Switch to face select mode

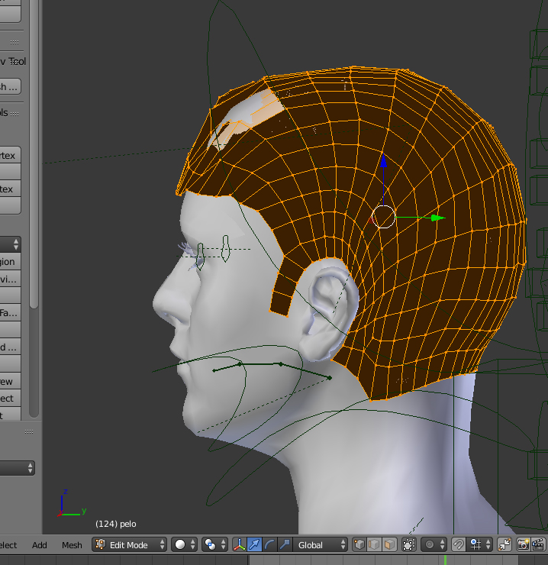pos(389,544)
